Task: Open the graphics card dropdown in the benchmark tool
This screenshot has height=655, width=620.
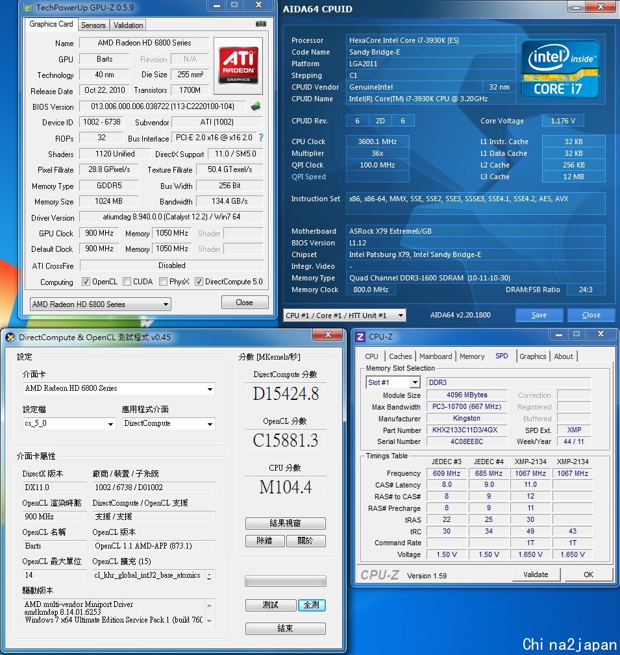Action: pyautogui.click(x=119, y=388)
